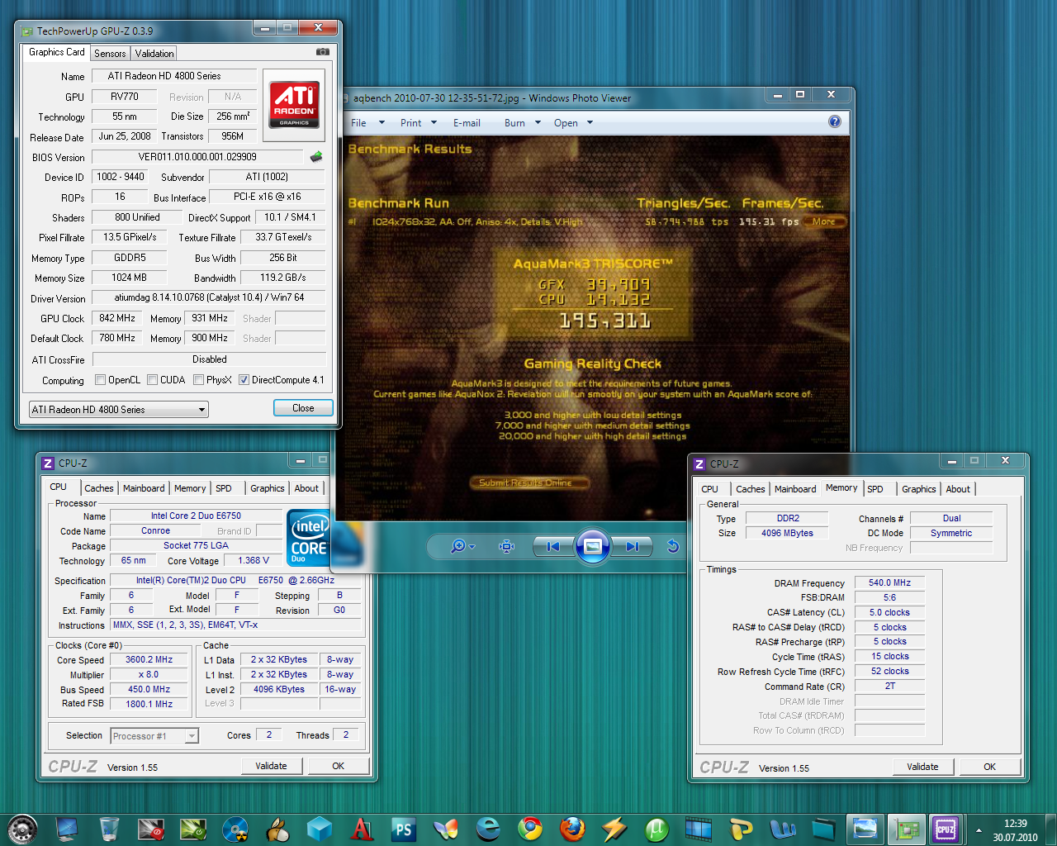The height and width of the screenshot is (846, 1057).
Task: Open Caches tab in left CPU-Z window
Action: (x=99, y=488)
